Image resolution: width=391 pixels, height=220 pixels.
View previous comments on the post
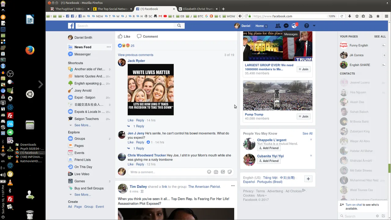tap(136, 55)
